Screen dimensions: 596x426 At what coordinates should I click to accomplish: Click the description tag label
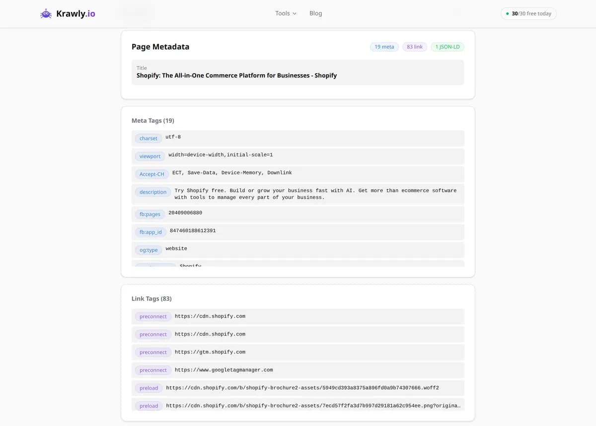coord(153,192)
